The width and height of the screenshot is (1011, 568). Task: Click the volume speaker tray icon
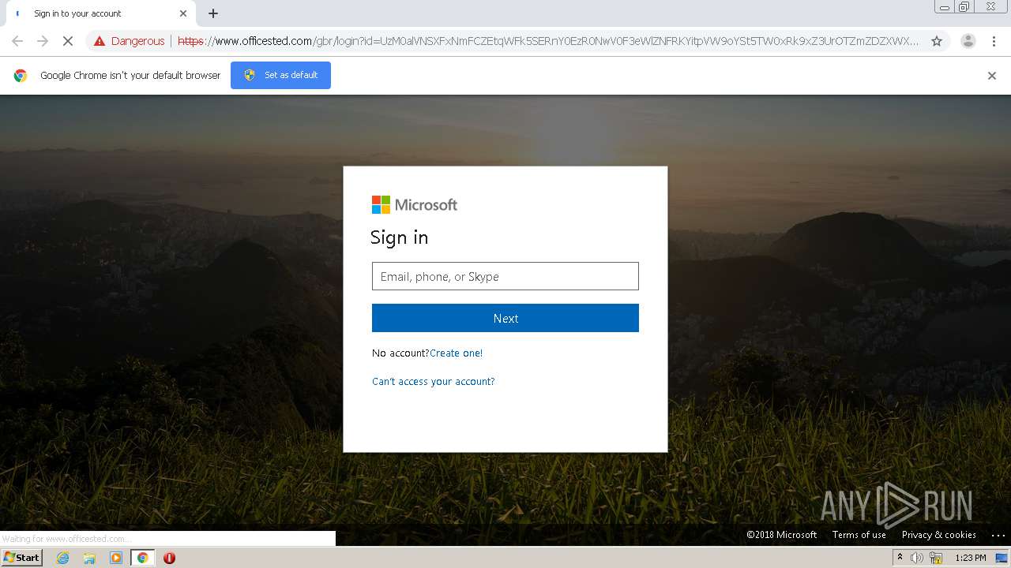click(x=916, y=558)
